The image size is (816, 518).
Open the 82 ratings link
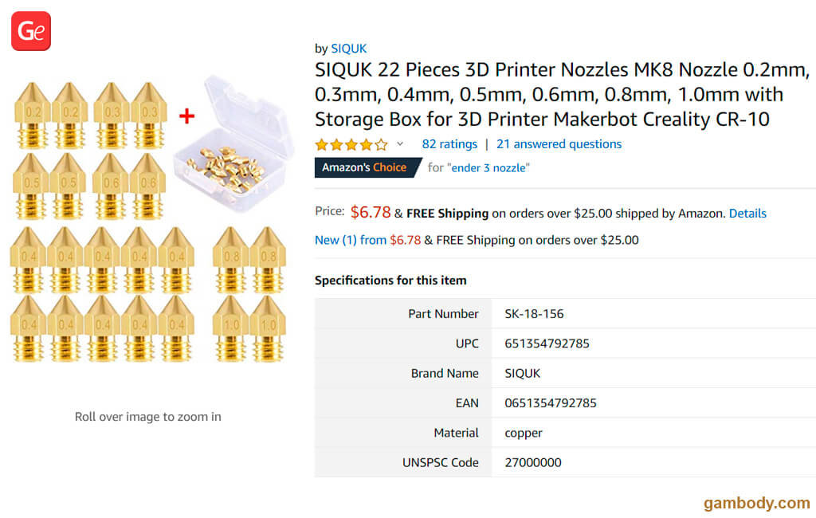(x=449, y=144)
